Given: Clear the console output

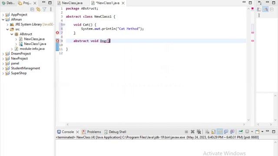Looking at the screenshot, I should click(x=207, y=132).
